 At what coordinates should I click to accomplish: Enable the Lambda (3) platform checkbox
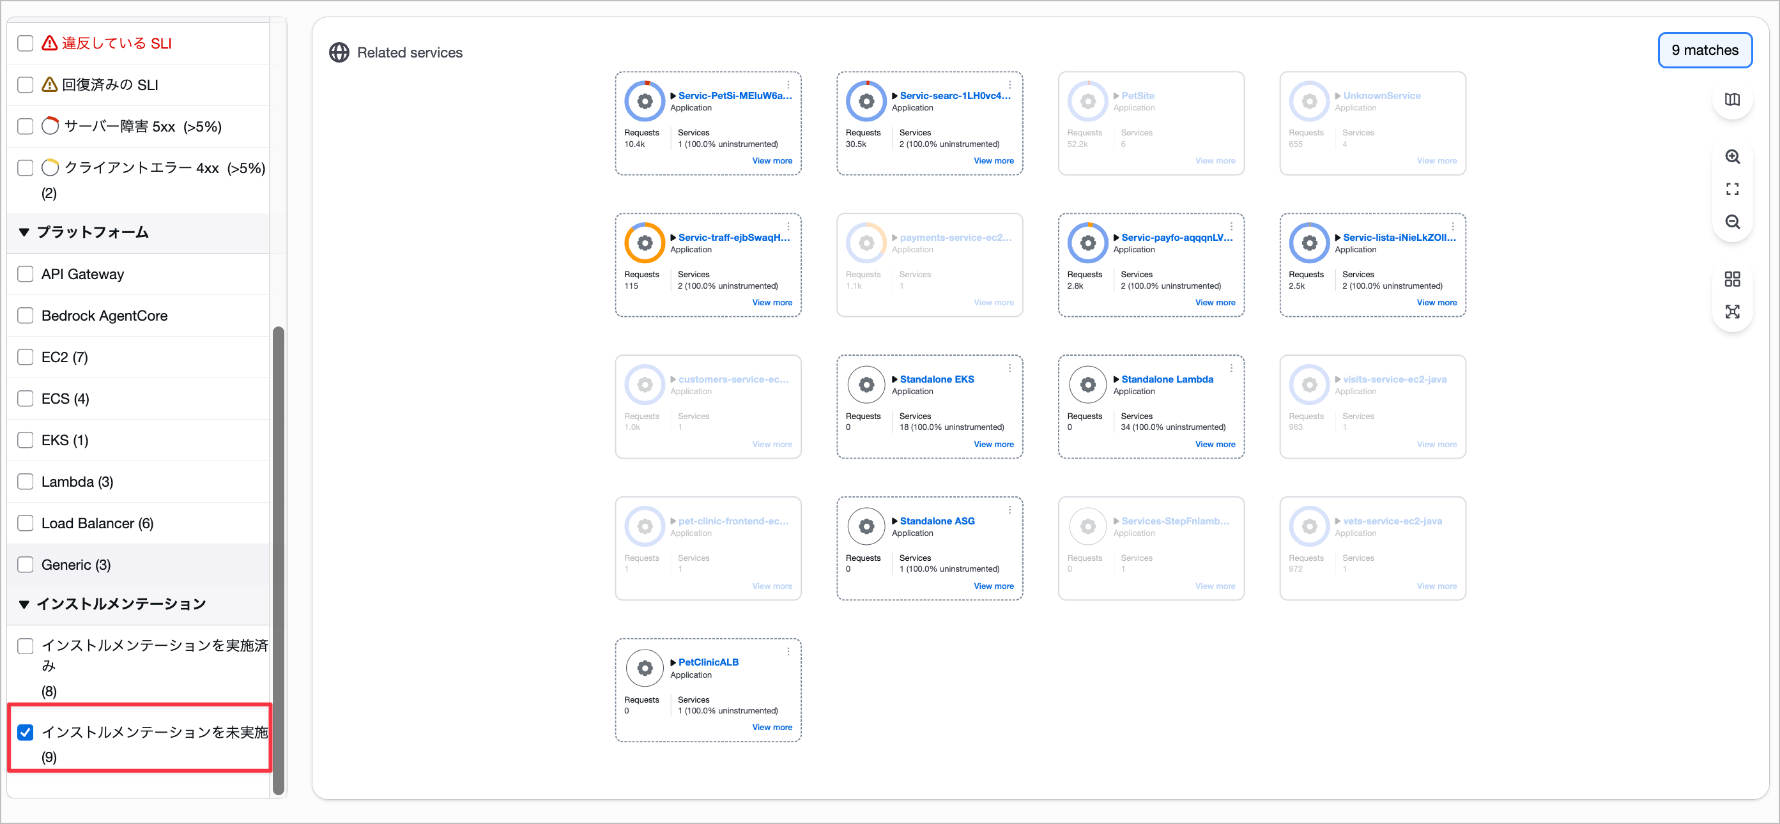pos(26,482)
